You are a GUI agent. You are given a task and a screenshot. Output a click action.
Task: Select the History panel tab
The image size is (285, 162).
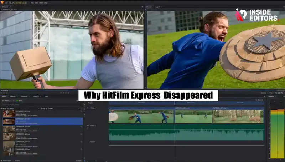coord(36,96)
